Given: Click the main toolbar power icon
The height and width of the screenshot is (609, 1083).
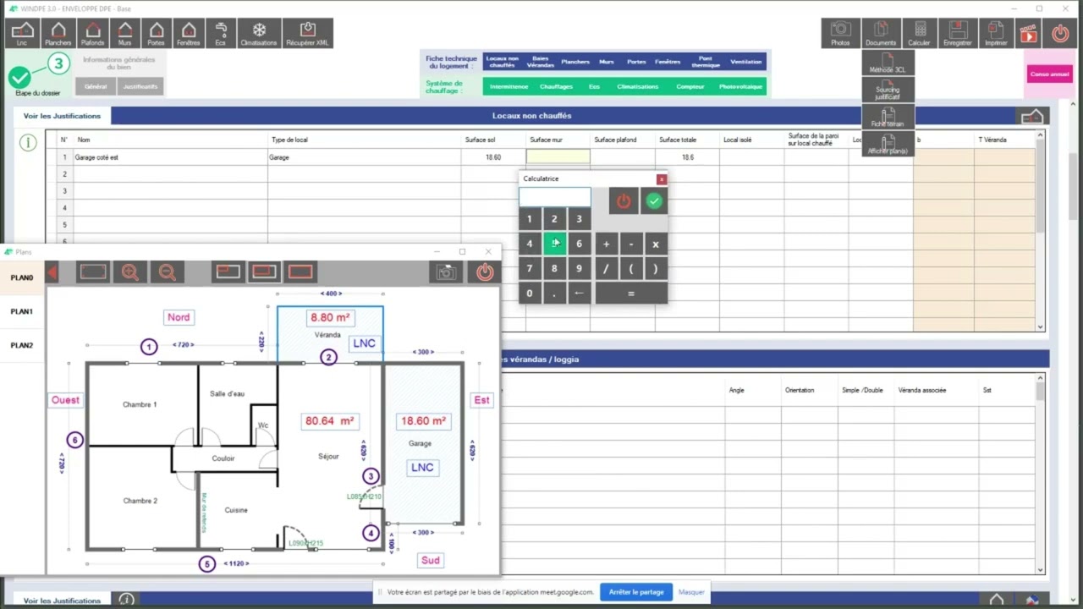Looking at the screenshot, I should [x=1060, y=33].
